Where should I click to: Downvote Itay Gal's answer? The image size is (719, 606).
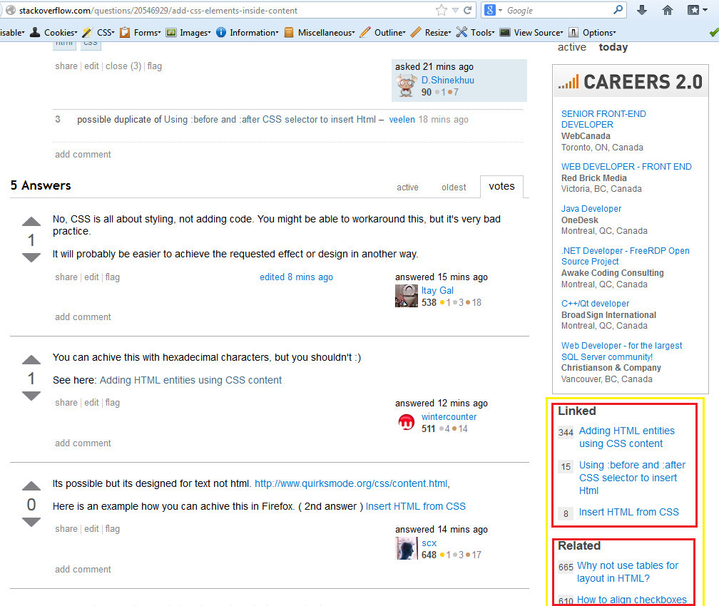click(31, 258)
